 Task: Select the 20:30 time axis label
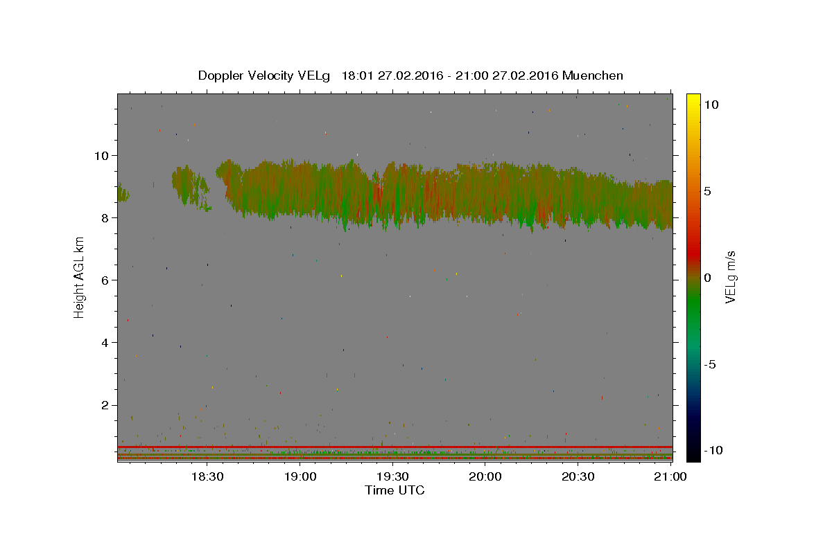pos(578,476)
